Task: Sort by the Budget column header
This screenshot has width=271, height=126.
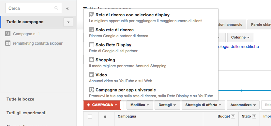Action: (x=224, y=116)
